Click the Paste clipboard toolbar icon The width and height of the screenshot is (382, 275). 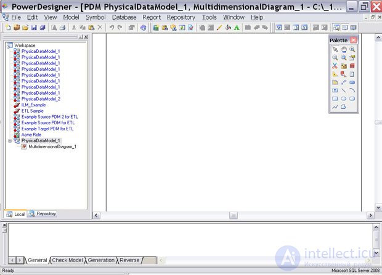pyautogui.click(x=91, y=28)
